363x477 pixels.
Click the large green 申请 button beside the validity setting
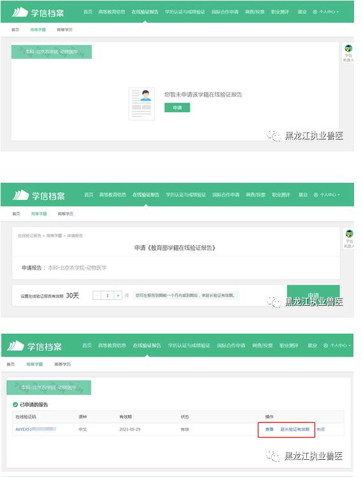coord(313,295)
